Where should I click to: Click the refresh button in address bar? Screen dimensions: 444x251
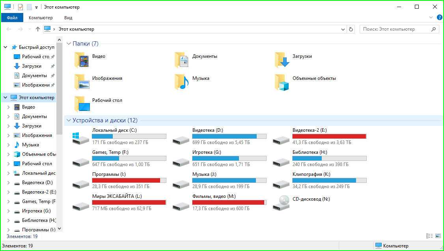click(351, 29)
